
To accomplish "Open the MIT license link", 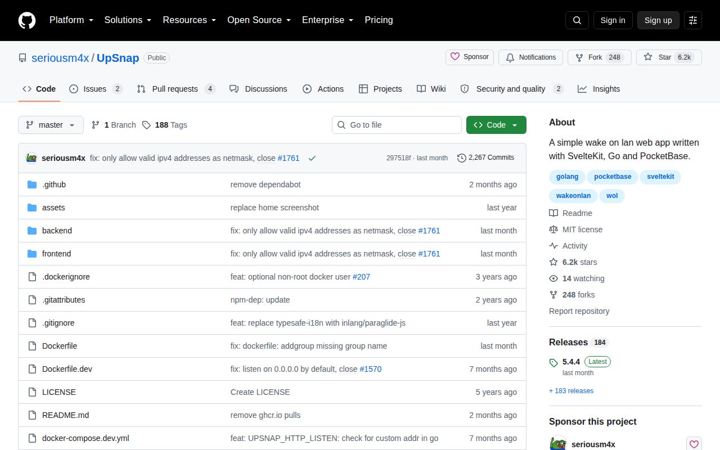I will (576, 229).
